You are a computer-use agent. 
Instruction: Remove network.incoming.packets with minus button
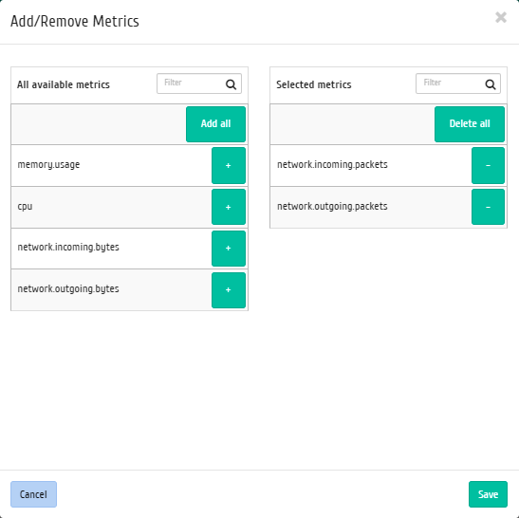[488, 165]
